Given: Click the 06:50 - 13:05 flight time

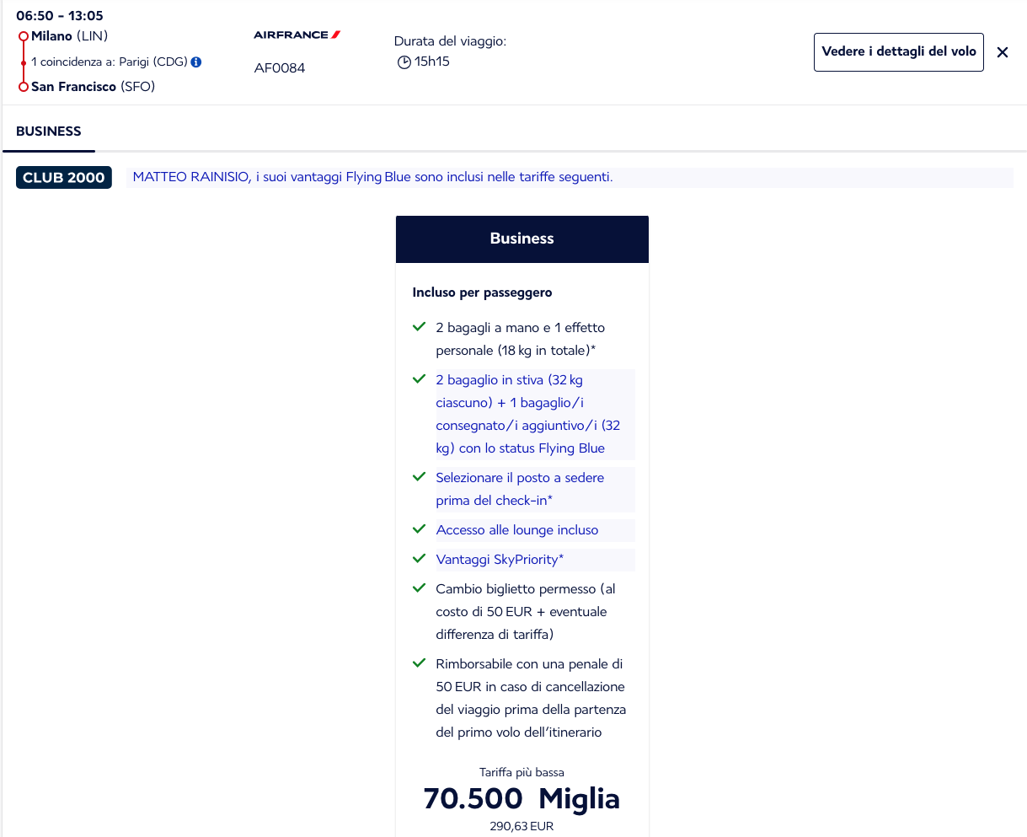Looking at the screenshot, I should pos(60,16).
